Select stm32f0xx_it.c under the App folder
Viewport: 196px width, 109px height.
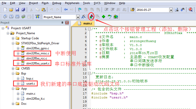(35, 99)
